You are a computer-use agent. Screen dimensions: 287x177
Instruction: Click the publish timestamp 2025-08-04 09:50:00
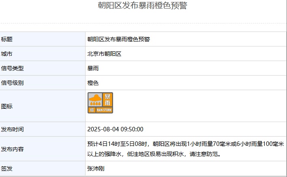115,129
